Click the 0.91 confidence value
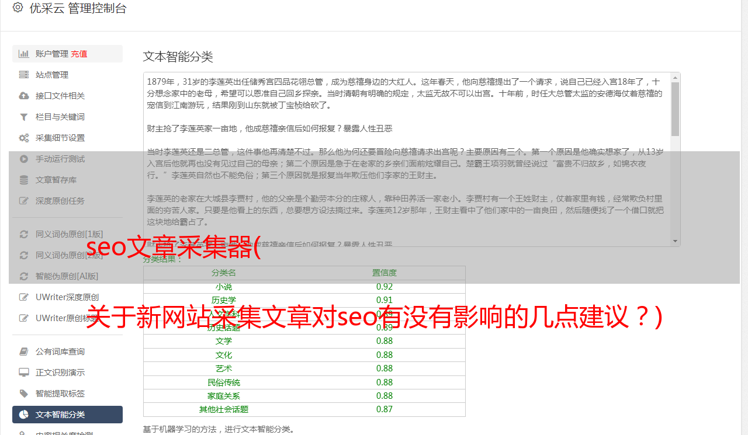The height and width of the screenshot is (435, 748). pos(385,300)
